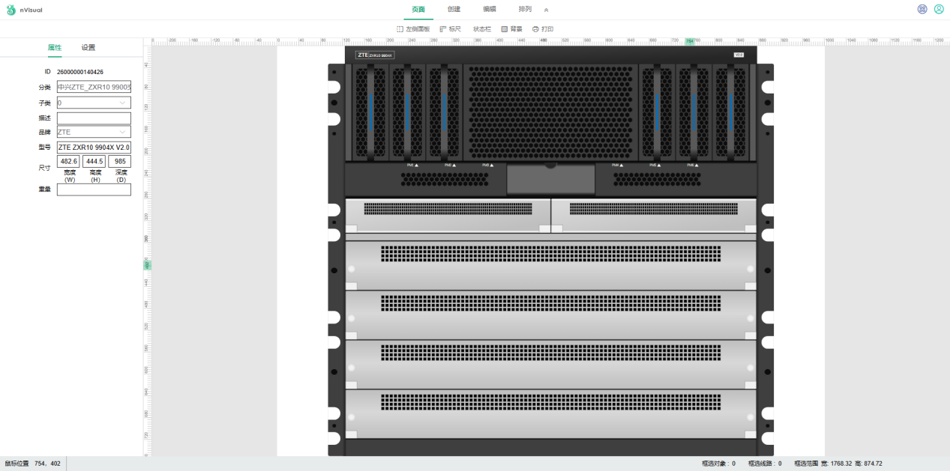
Task: Switch to the 编辑 tab
Action: [x=490, y=9]
